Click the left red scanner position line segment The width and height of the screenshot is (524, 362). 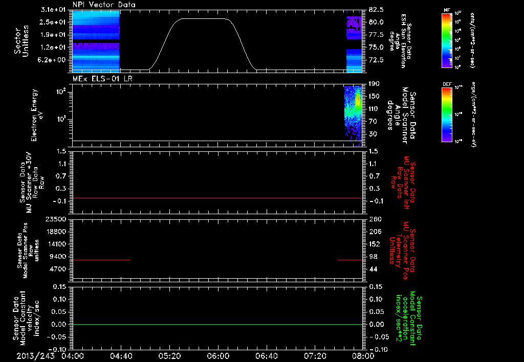(x=101, y=260)
